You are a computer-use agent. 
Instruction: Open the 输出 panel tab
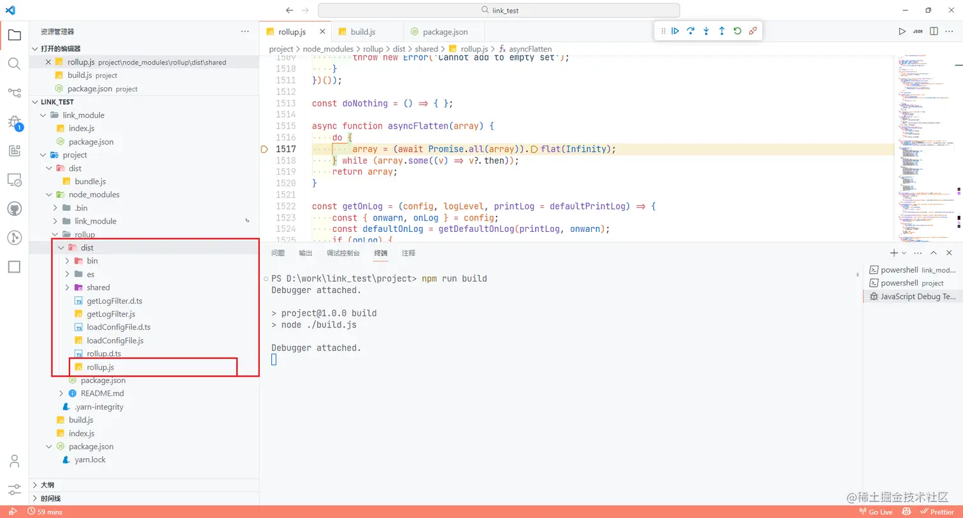click(305, 252)
